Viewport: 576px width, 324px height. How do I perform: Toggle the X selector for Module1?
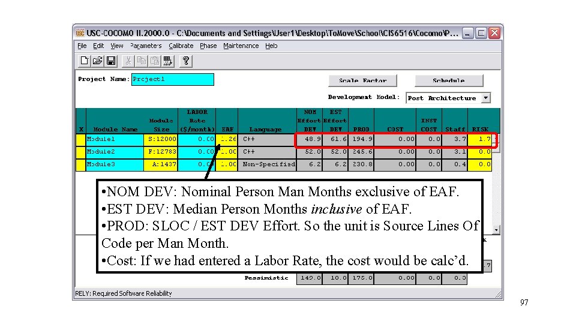tap(80, 139)
